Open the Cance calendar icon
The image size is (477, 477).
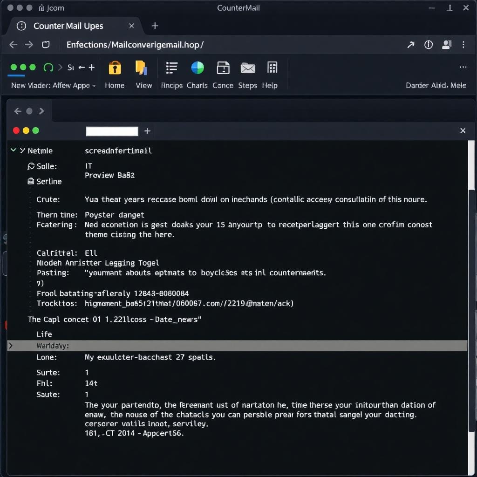click(223, 68)
